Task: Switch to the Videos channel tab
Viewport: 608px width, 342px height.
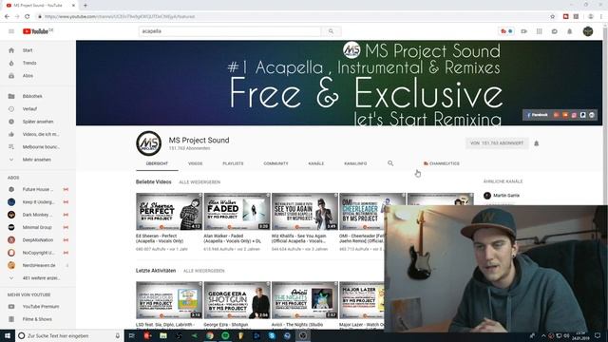Action: pyautogui.click(x=196, y=163)
